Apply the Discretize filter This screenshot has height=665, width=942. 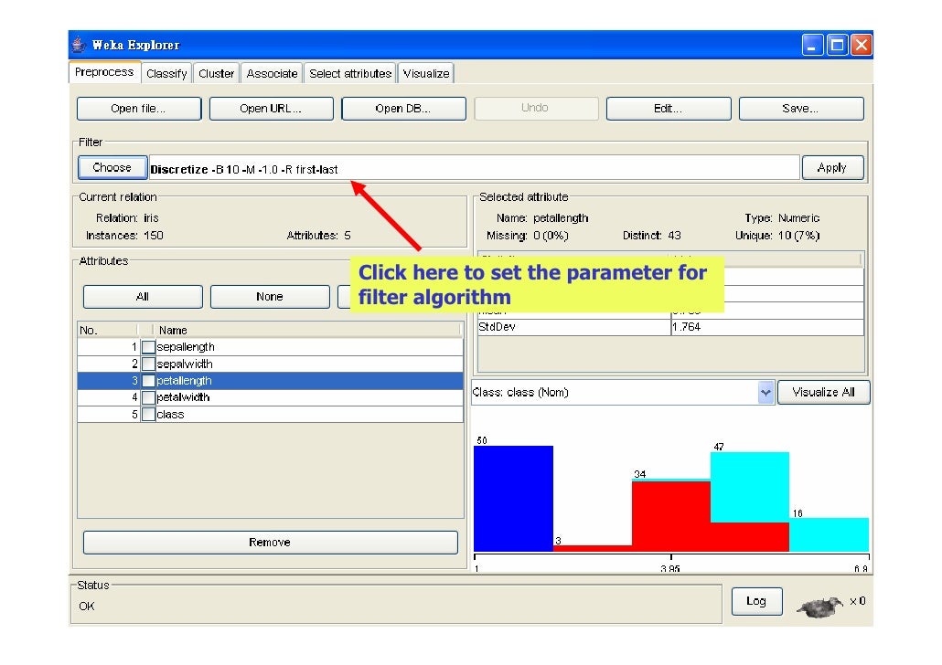coord(832,167)
